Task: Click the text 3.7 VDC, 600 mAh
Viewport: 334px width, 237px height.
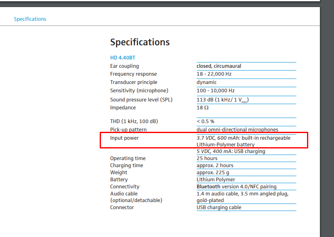Action: pos(219,138)
